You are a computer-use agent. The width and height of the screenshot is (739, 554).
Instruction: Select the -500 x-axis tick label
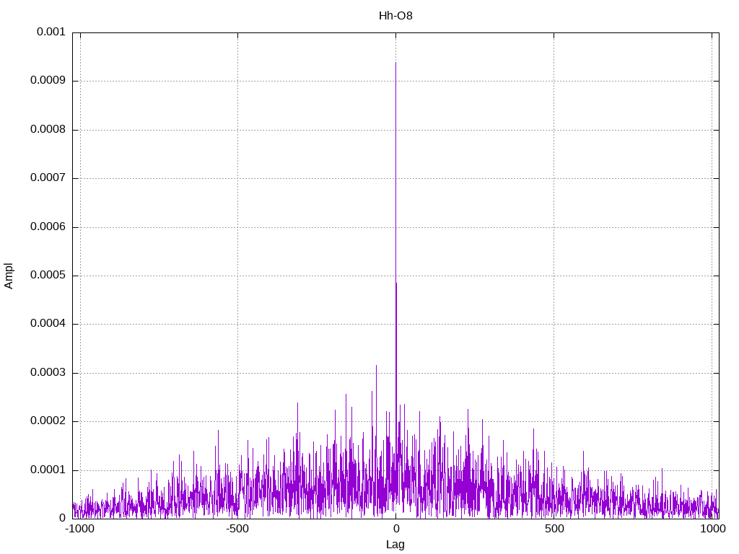coord(237,529)
